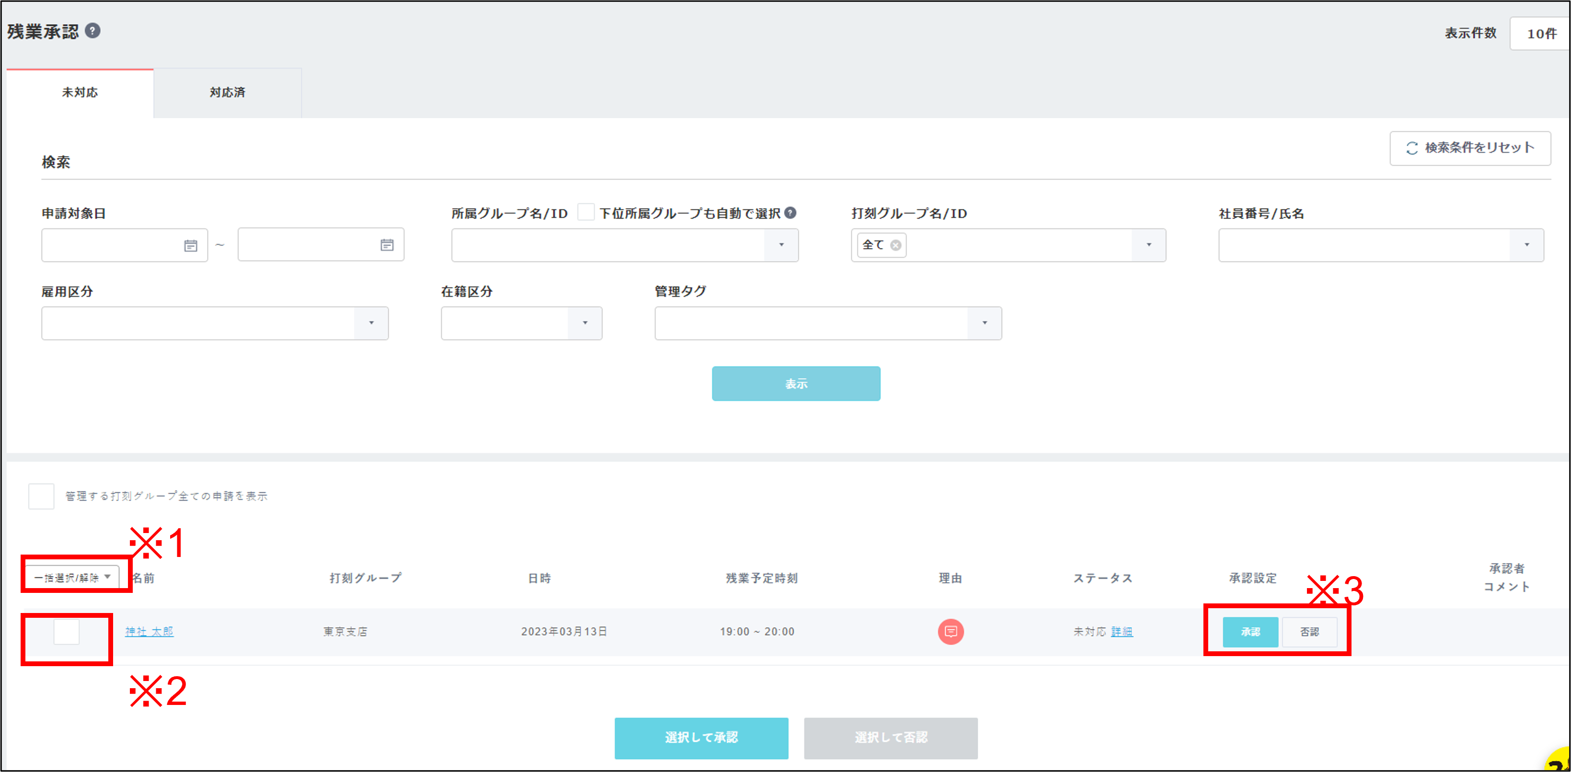Viewport: 1571px width, 772px height.
Task: Expand the 在籍区分 dropdown
Action: click(x=584, y=323)
